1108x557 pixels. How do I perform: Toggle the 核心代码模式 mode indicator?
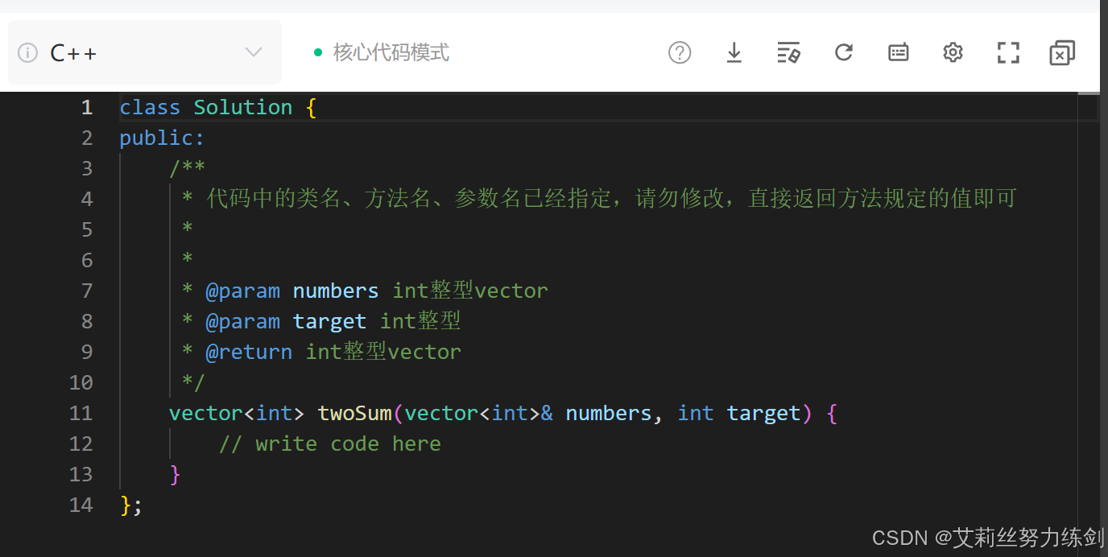tap(391, 53)
